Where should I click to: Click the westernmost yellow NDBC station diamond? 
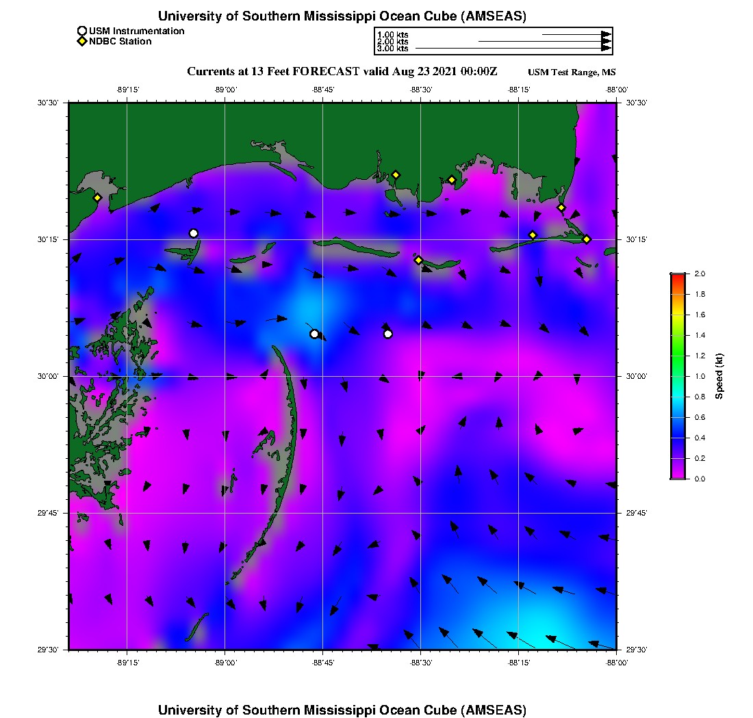98,198
